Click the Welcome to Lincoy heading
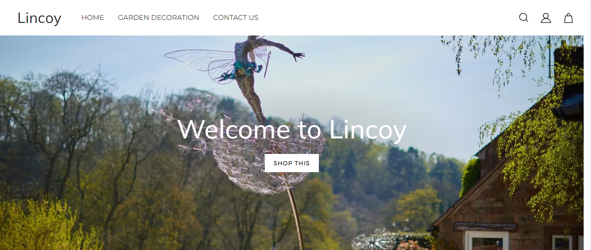 (x=292, y=130)
